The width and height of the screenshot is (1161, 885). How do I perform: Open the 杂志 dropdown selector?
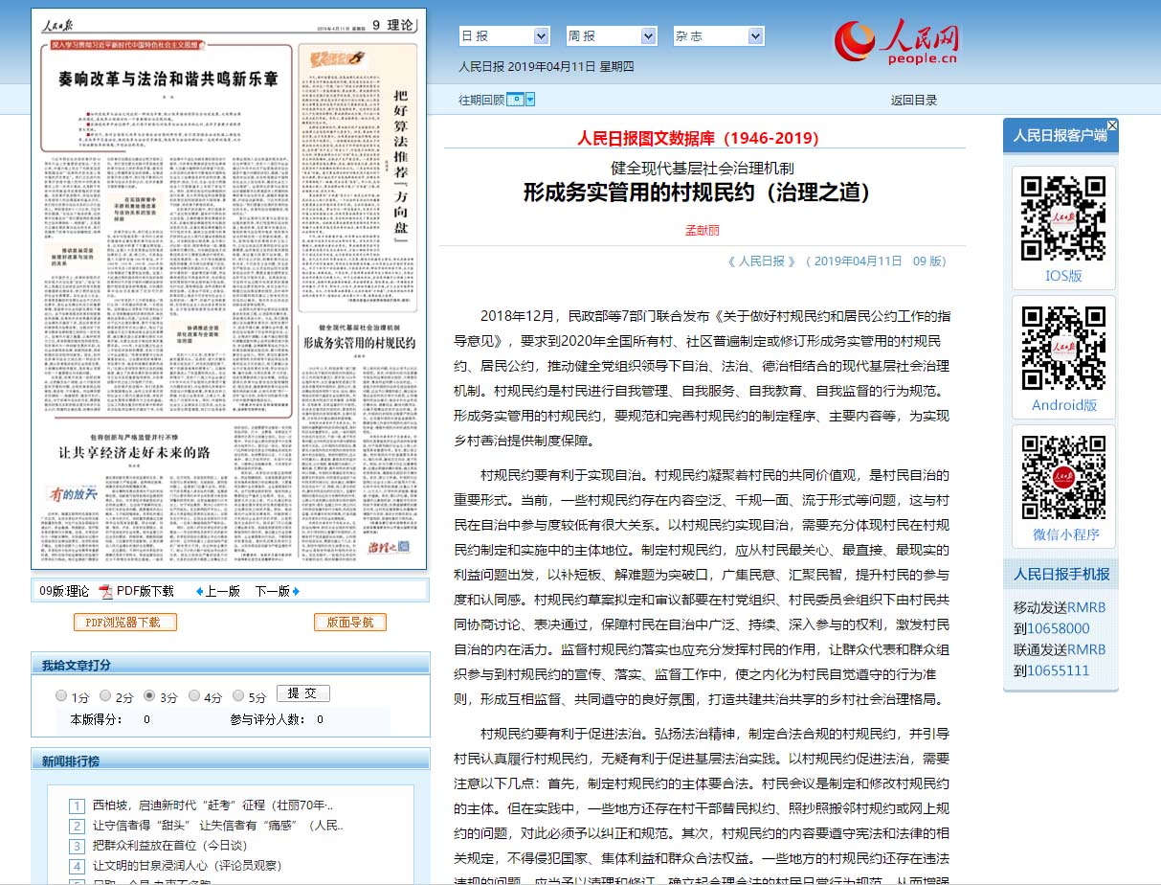(x=719, y=36)
